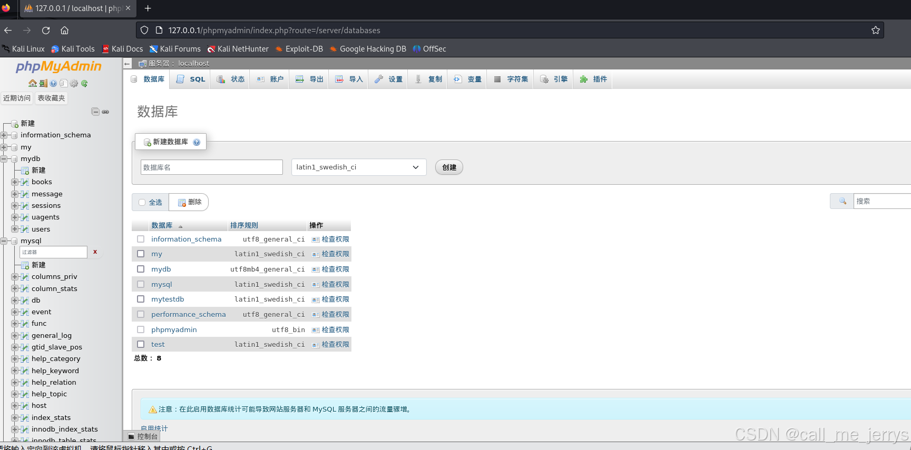
Task: Check the performance_schema row checkbox
Action: click(141, 314)
